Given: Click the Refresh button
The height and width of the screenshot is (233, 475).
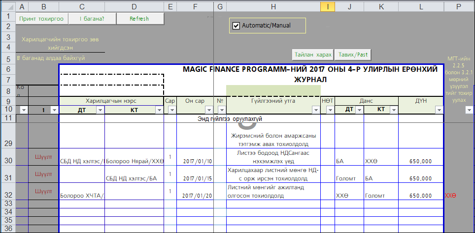Looking at the screenshot, I should point(139,19).
